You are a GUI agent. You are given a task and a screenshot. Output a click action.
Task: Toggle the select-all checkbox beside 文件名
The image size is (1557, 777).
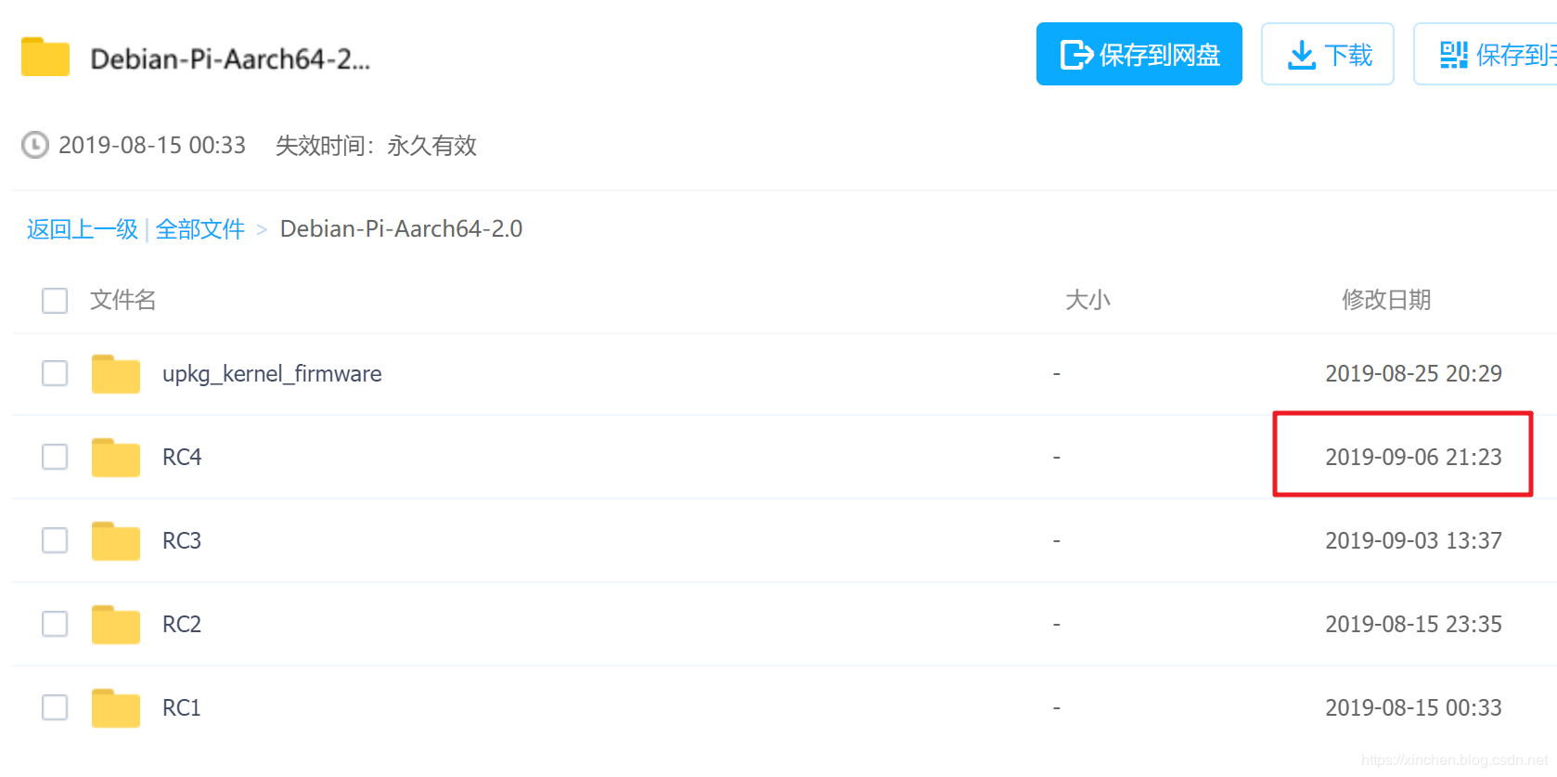coord(55,301)
